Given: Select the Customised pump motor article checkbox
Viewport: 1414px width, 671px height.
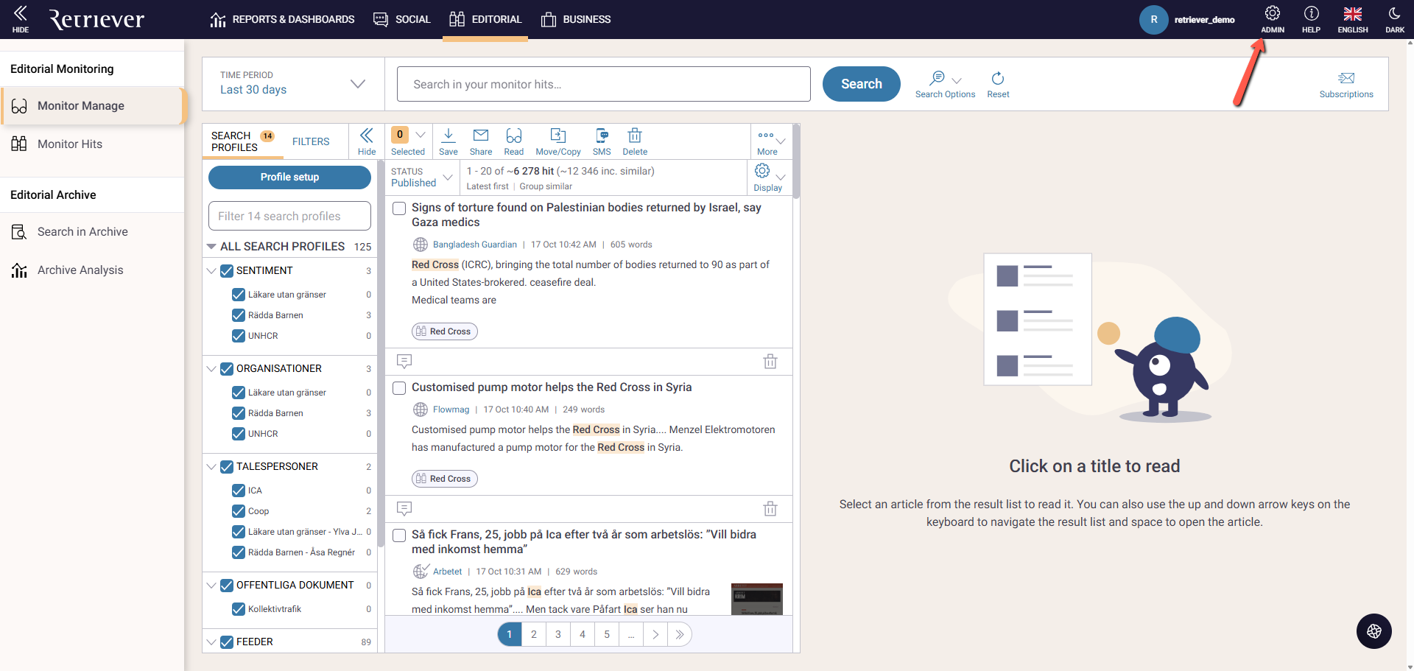Looking at the screenshot, I should click(399, 388).
